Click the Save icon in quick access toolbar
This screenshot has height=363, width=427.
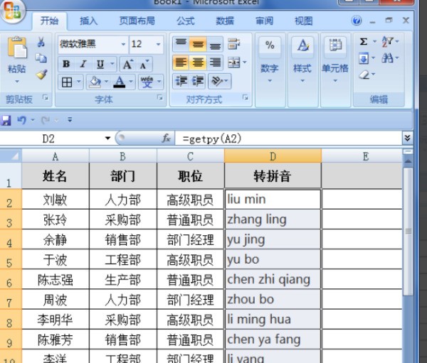coord(6,119)
